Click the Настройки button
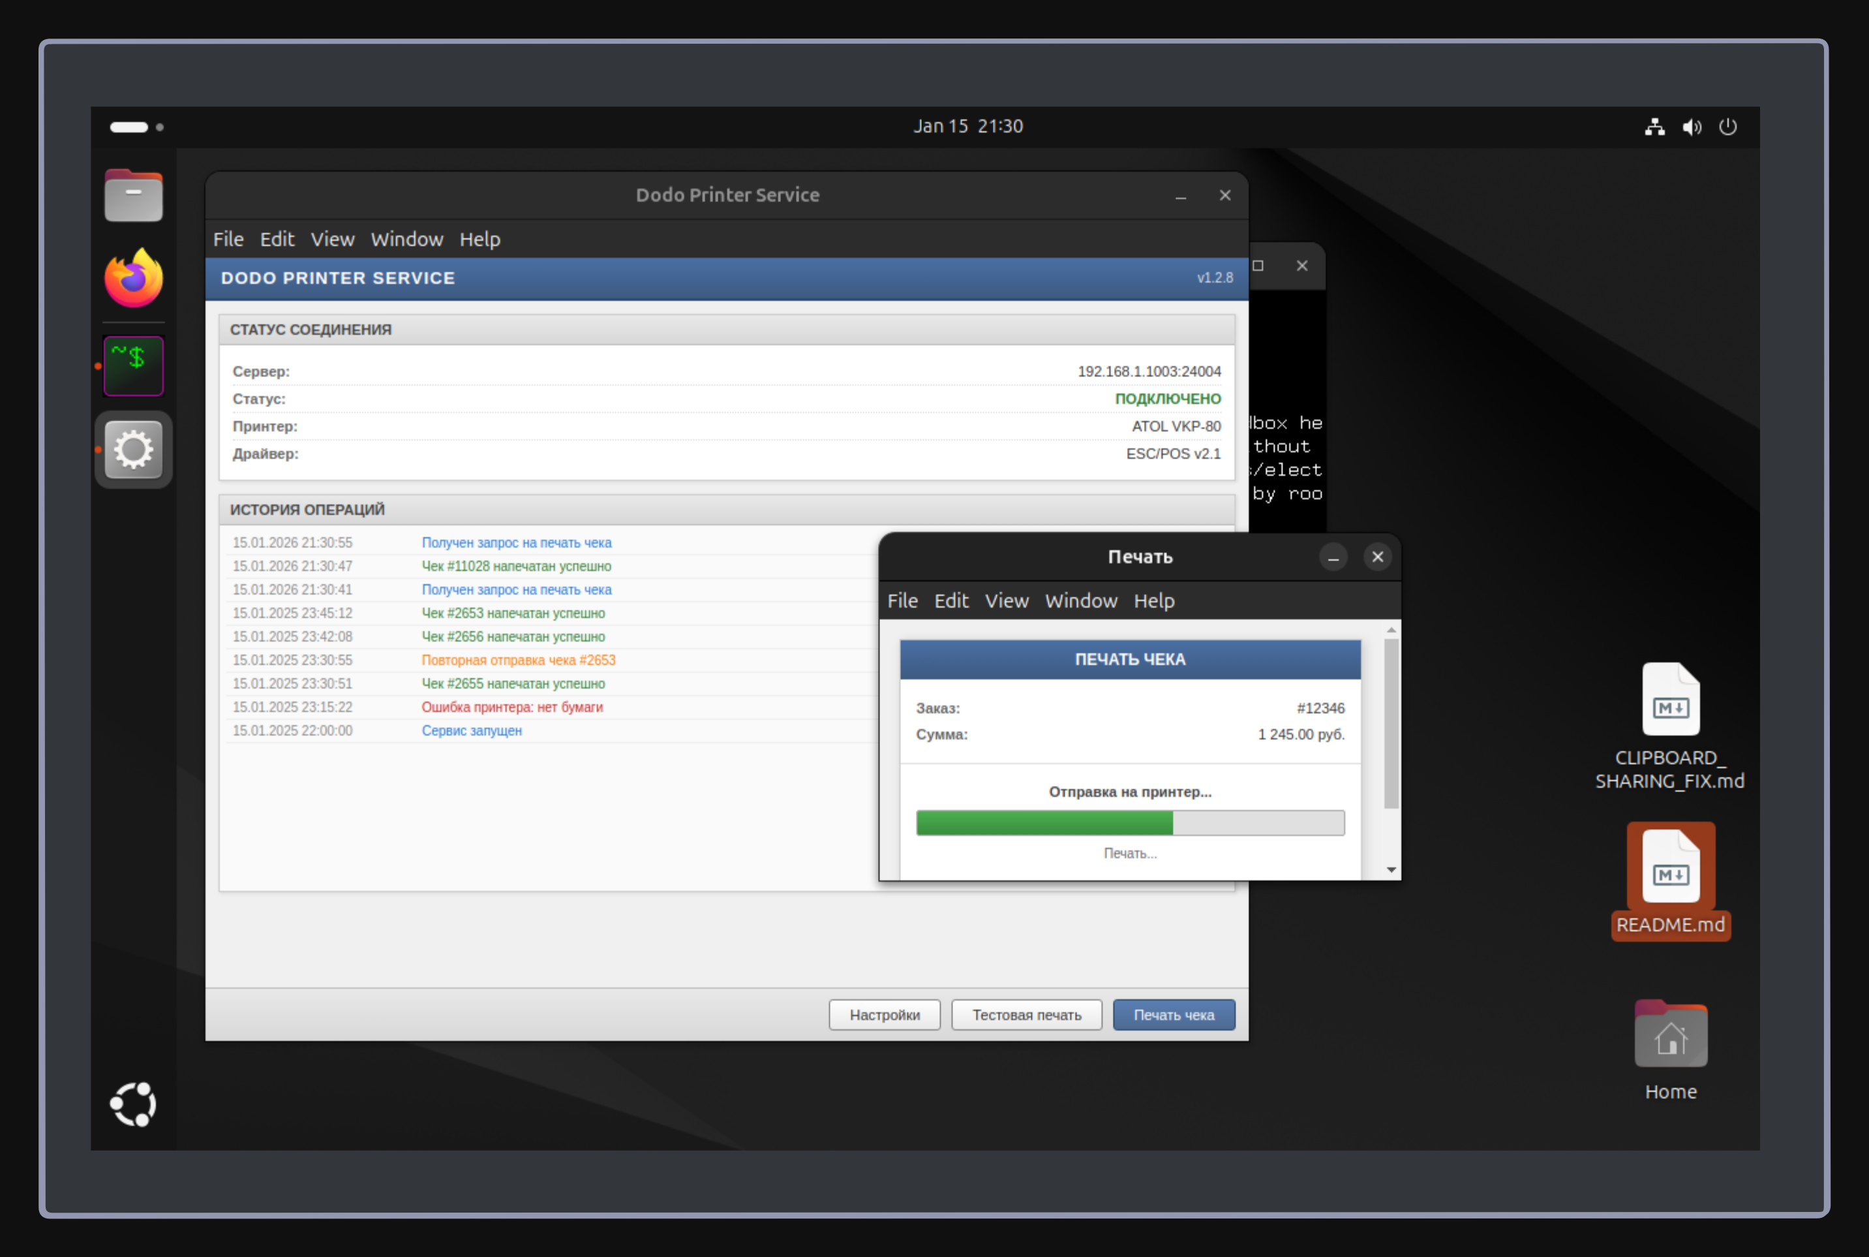The width and height of the screenshot is (1869, 1257). [x=885, y=1015]
